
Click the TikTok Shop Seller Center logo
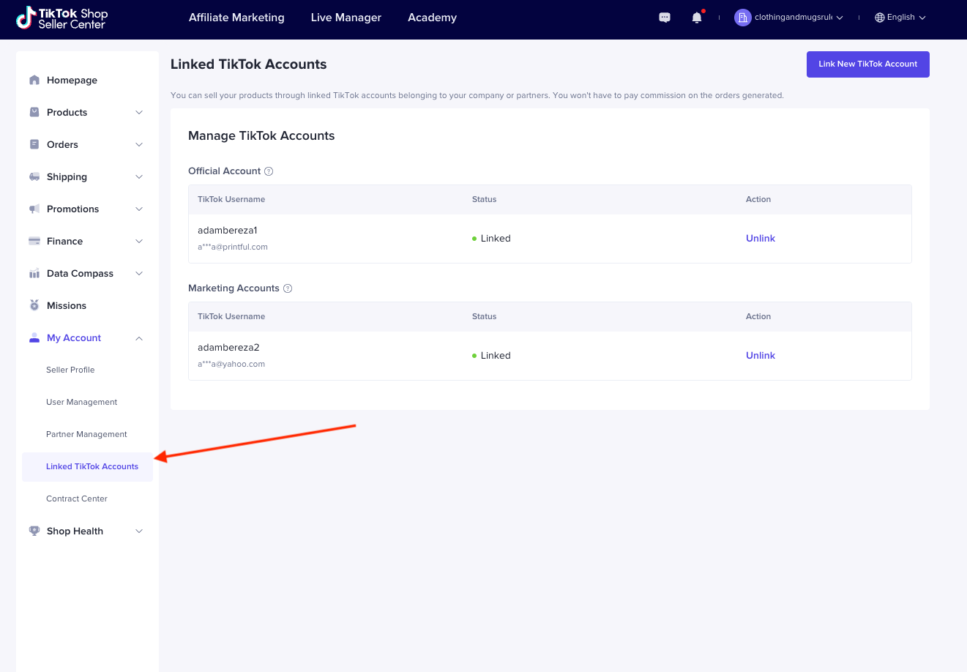62,18
